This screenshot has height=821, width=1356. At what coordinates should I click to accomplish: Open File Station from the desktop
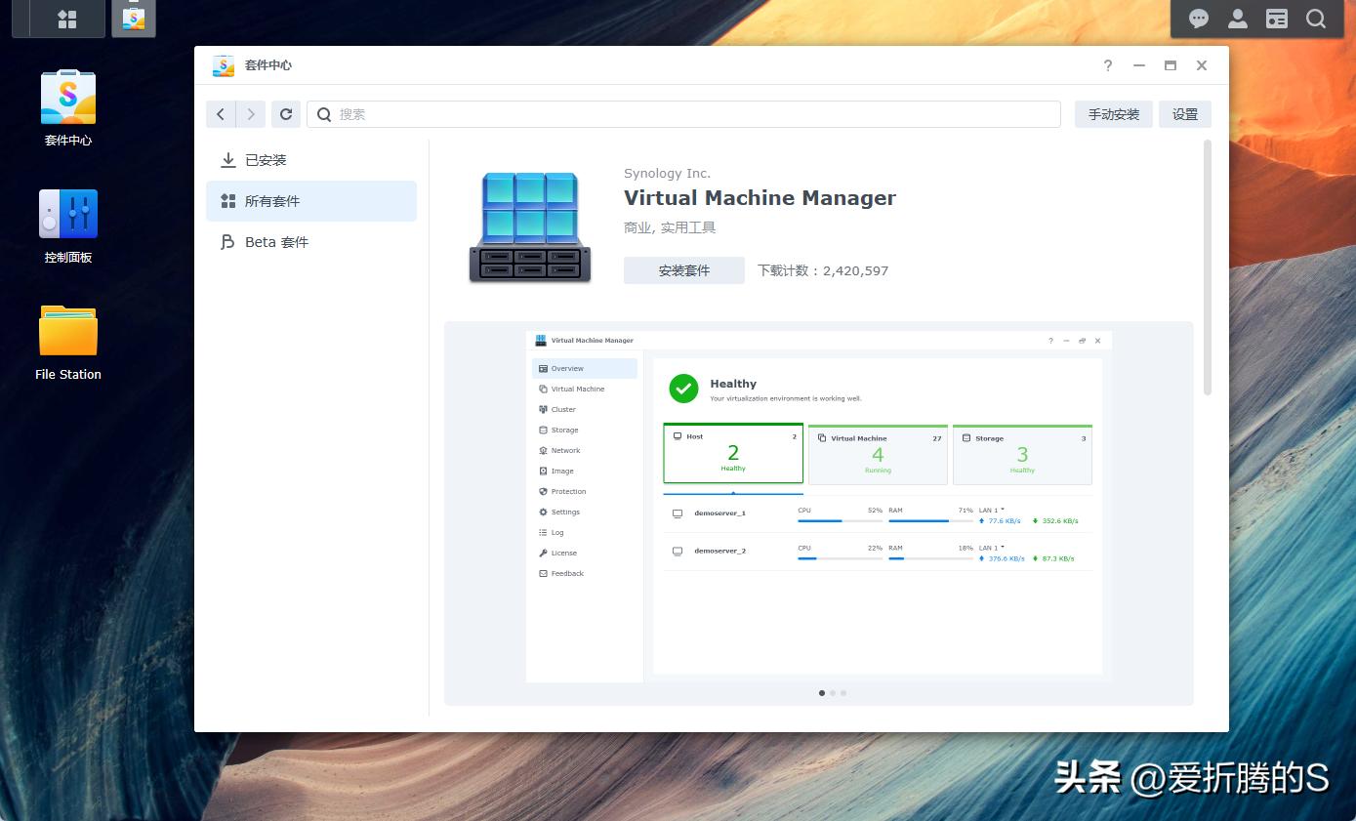(x=67, y=332)
